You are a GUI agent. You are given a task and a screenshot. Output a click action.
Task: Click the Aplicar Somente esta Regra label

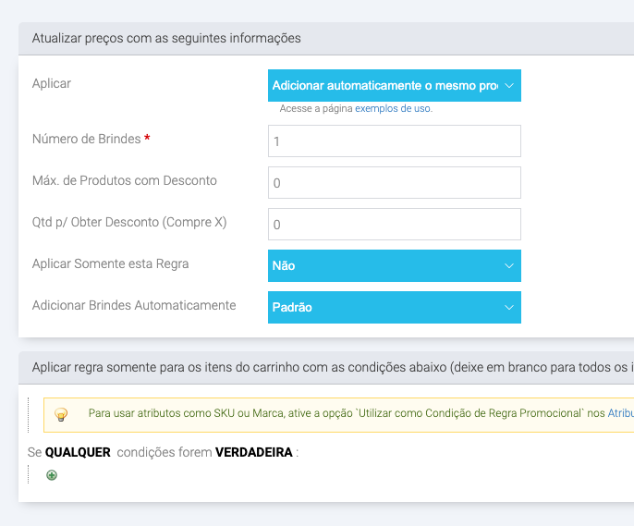(x=110, y=263)
